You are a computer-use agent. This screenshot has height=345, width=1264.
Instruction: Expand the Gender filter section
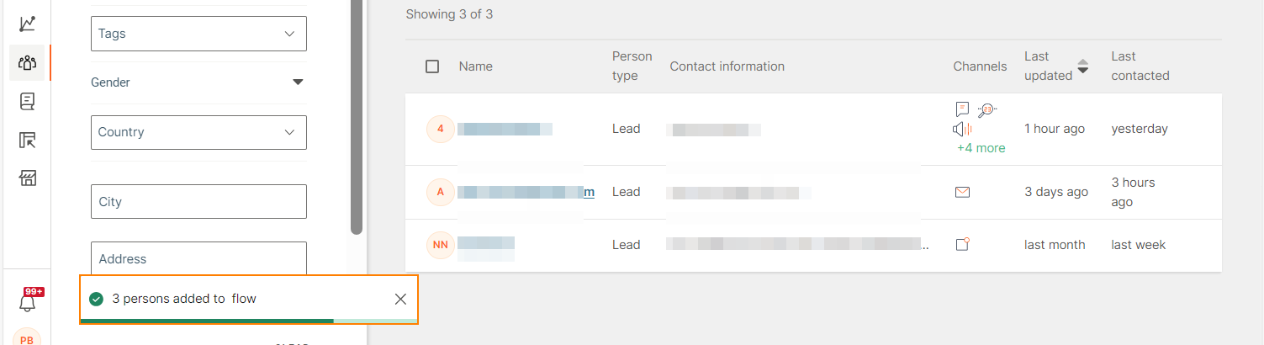[x=297, y=82]
